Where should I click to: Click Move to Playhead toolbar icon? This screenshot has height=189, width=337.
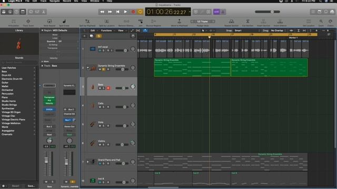click(x=179, y=21)
